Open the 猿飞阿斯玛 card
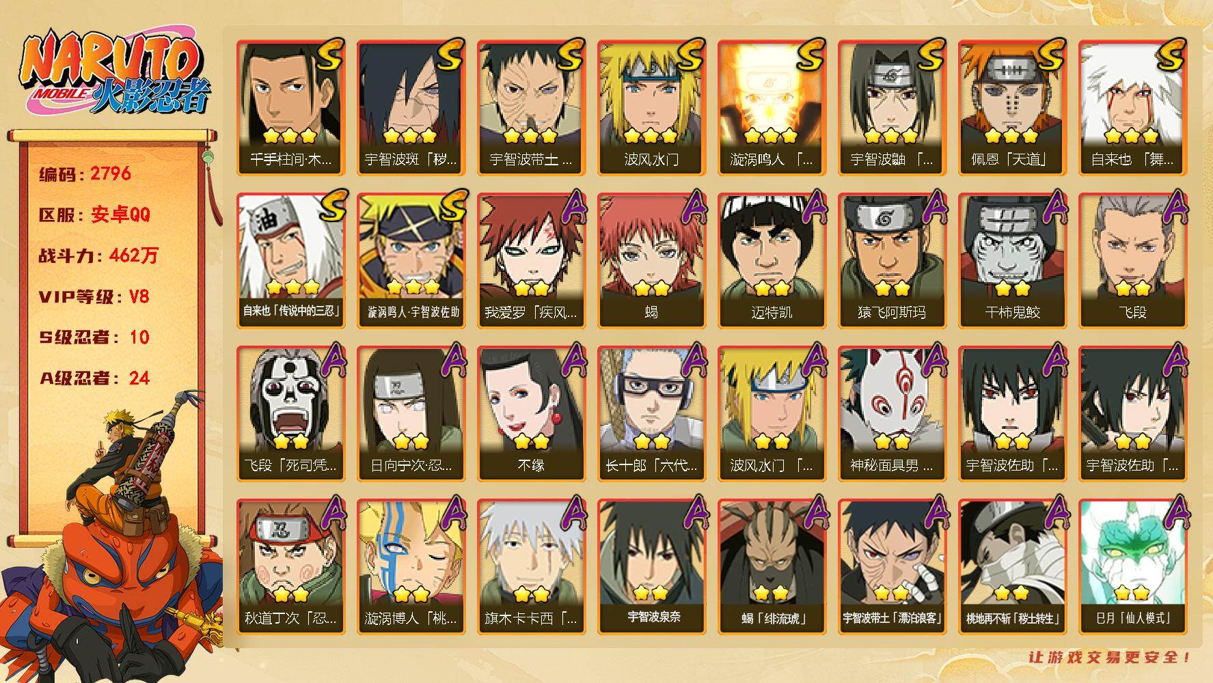This screenshot has width=1213, height=683. pos(892,261)
